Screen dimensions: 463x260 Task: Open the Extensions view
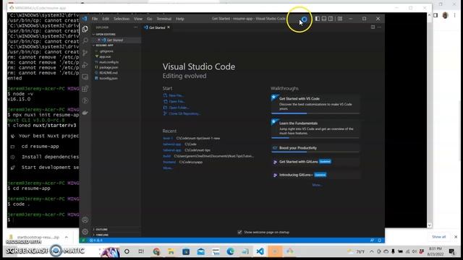85,89
